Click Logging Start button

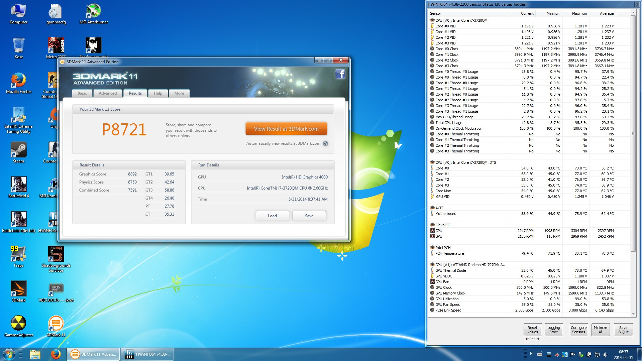(x=553, y=330)
